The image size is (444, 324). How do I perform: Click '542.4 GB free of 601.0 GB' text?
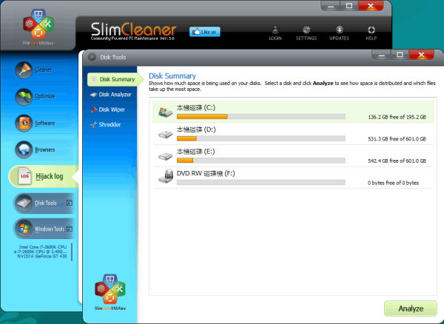[397, 161]
